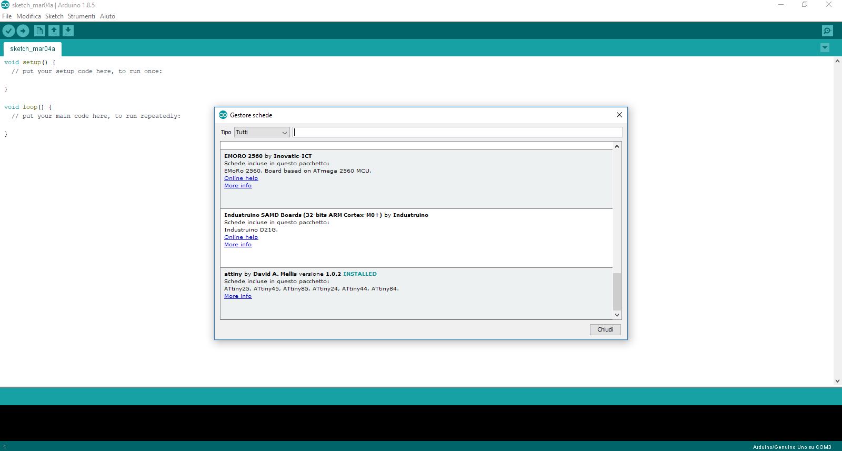Click Arduino/Genuino Uno su COM3 status text
This screenshot has height=451, width=842.
click(792, 447)
